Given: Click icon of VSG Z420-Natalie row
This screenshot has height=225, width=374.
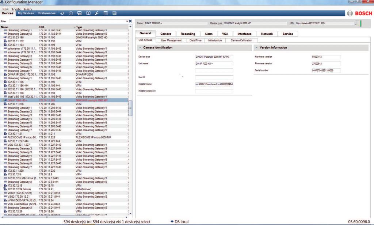Looking at the screenshot, I should click(5, 204).
